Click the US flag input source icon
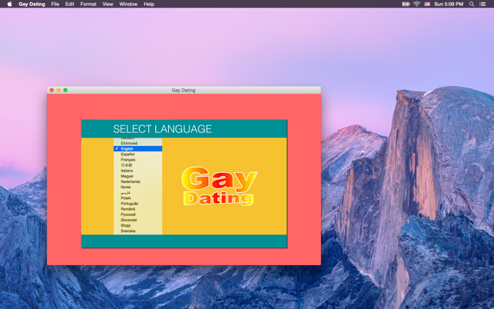This screenshot has width=494, height=309. (427, 4)
